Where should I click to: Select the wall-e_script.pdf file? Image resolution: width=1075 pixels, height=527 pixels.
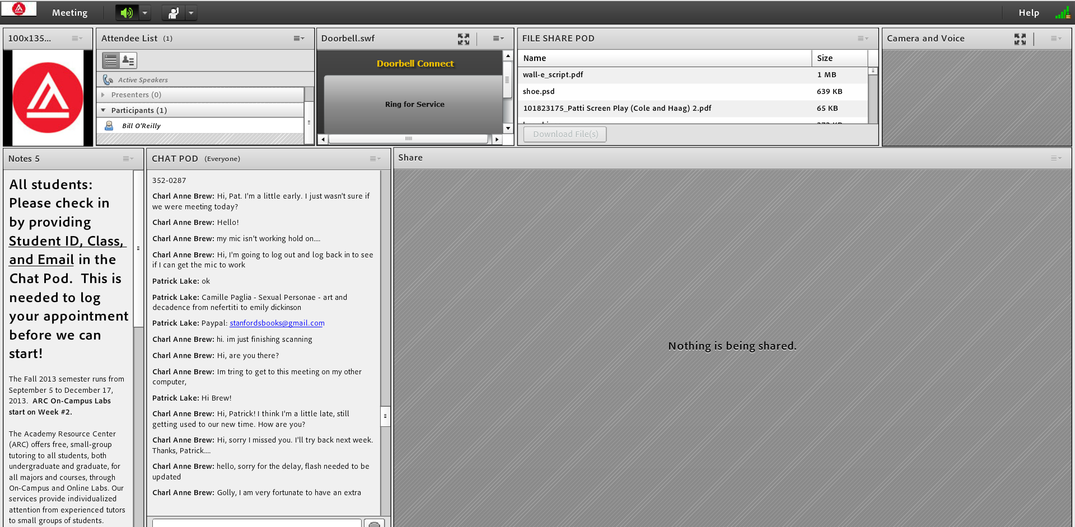pos(693,75)
